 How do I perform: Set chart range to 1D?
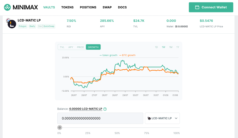pos(156,47)
